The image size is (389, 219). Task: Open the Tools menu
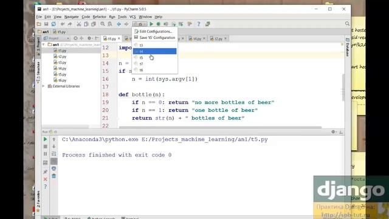[x=122, y=17]
